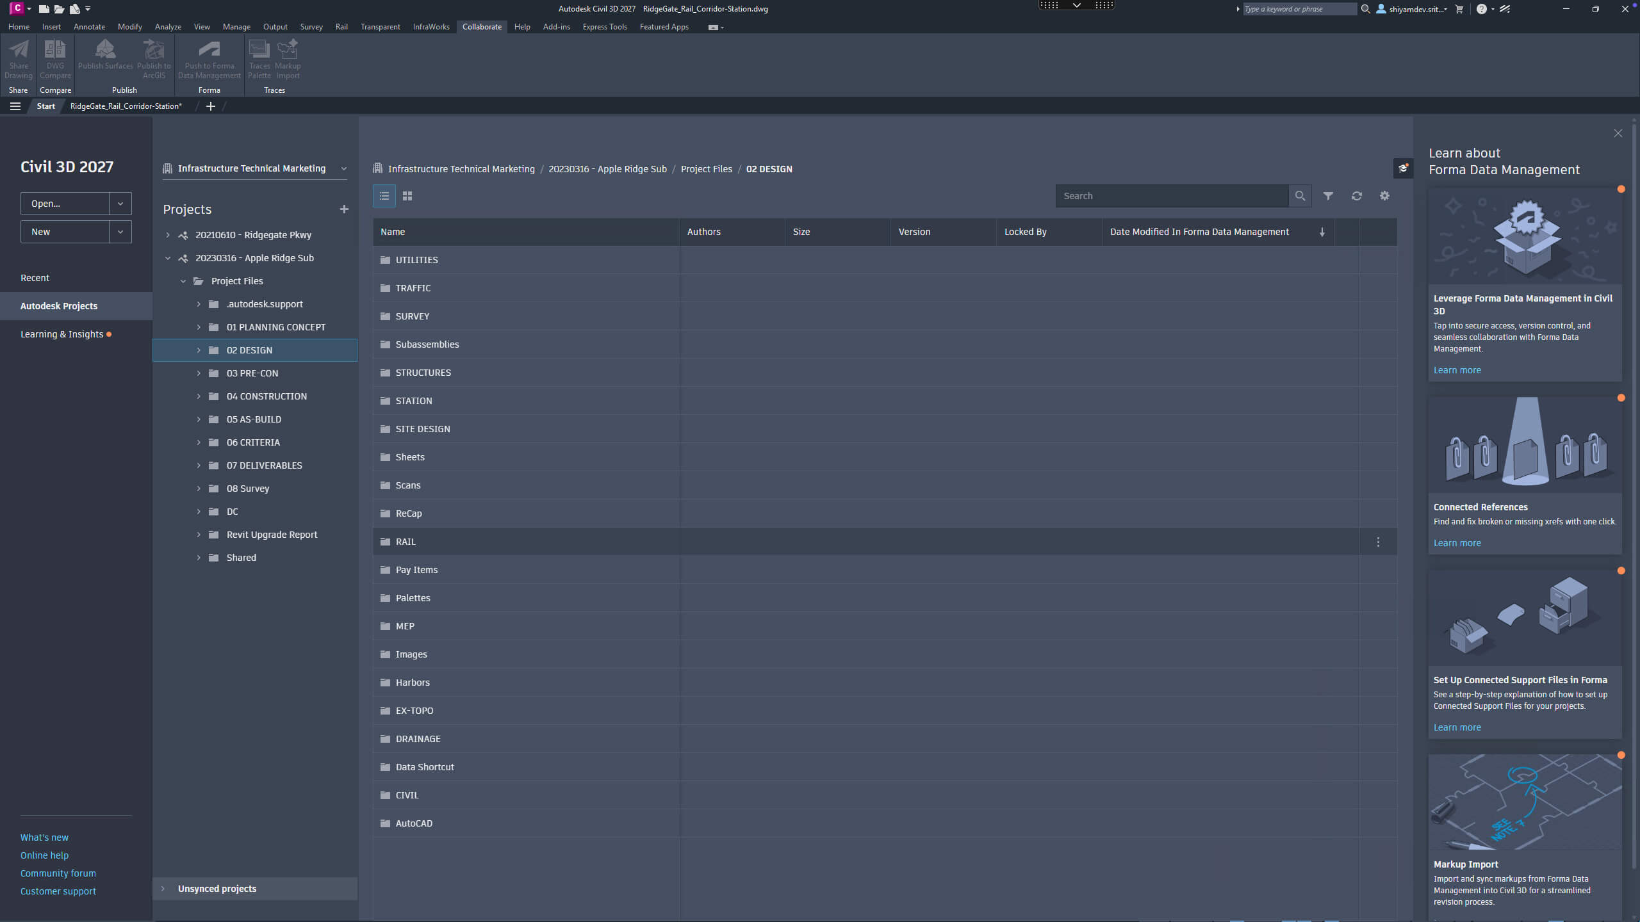Screen dimensions: 1640x922
Task: Click the Open... button
Action: click(65, 204)
